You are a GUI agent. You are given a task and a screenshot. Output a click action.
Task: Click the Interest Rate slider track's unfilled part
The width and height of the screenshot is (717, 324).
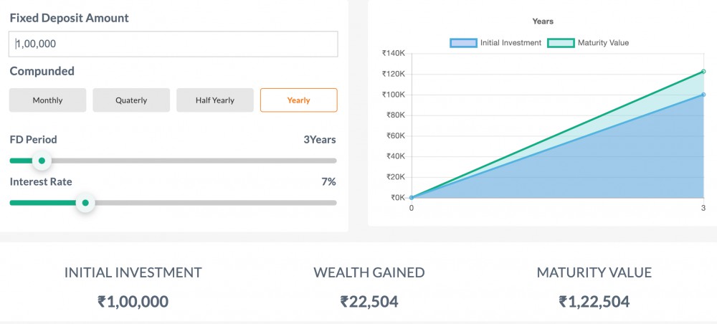click(215, 203)
